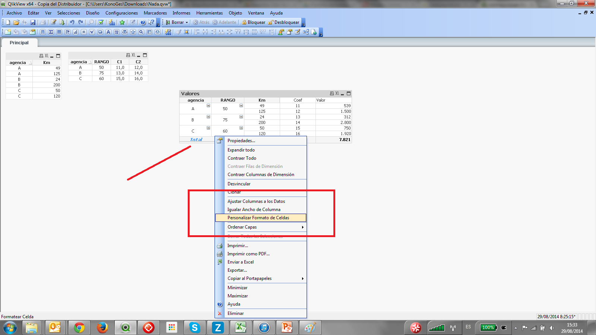
Task: Click the green star bookmark icon
Action: click(122, 22)
